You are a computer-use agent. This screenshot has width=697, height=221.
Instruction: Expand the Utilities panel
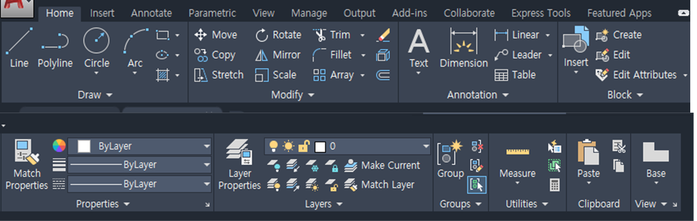coord(527,204)
